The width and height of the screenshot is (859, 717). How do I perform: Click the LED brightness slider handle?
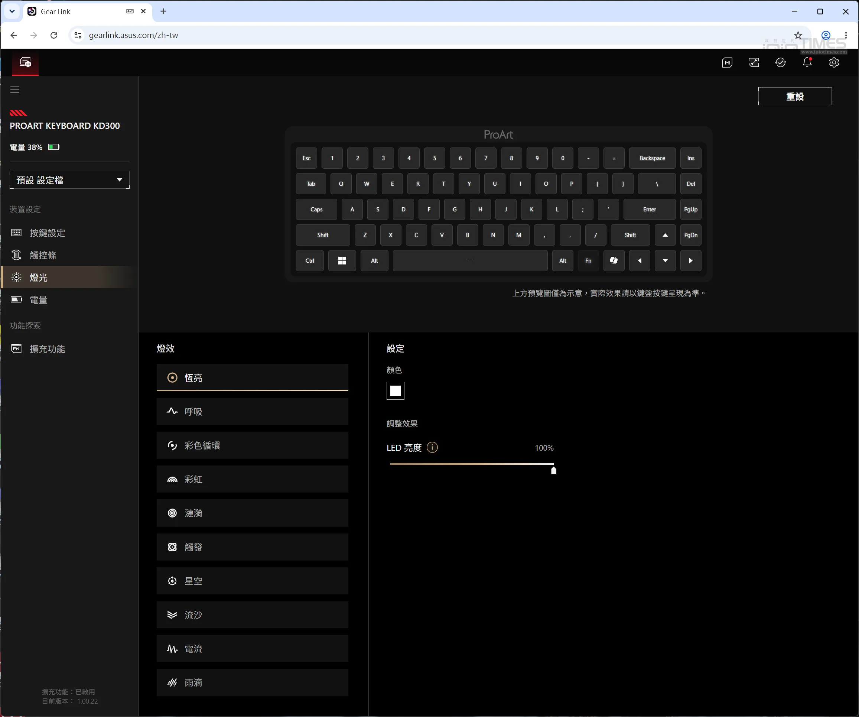click(x=553, y=470)
